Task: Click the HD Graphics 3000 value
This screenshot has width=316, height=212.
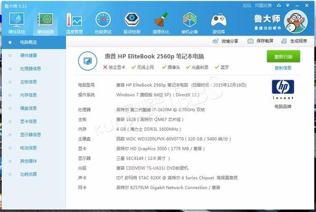Action: 161,149
